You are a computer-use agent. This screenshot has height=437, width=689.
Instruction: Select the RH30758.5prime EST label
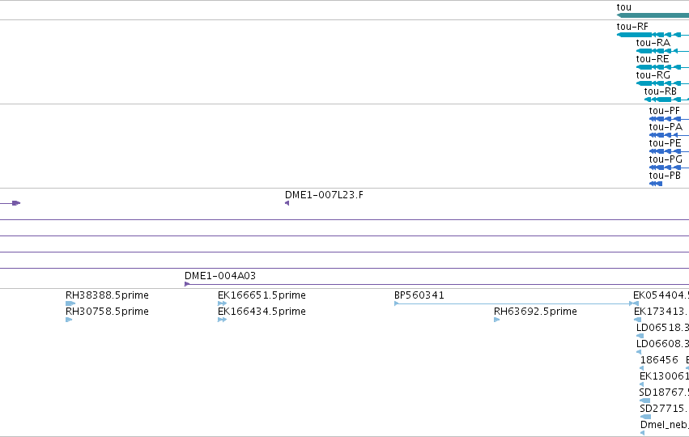[107, 312]
